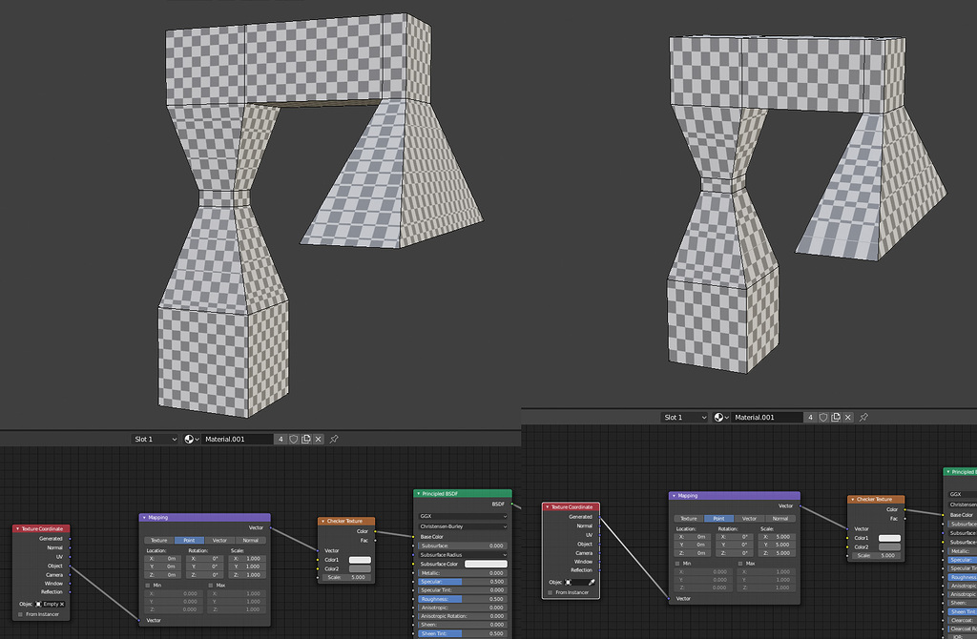
Task: Collapse right Mapping node via header triangle
Action: [x=674, y=496]
